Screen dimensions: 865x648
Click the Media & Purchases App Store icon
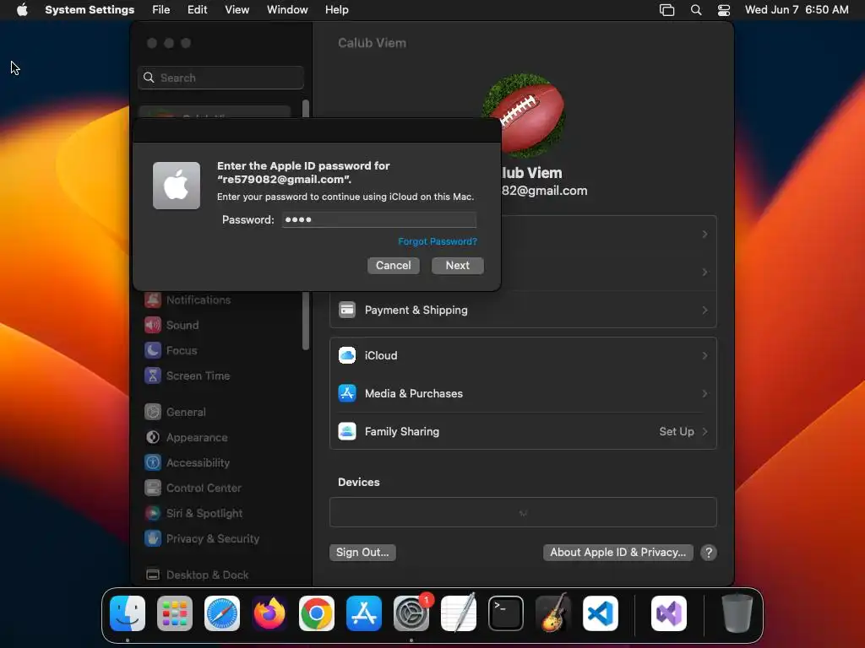(347, 393)
